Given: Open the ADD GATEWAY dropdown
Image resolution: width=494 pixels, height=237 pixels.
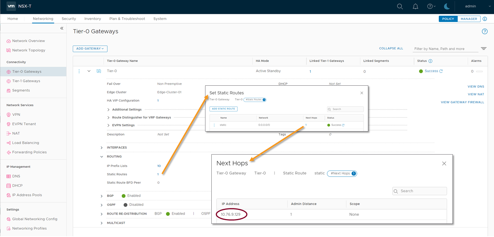Looking at the screenshot, I should pos(90,49).
